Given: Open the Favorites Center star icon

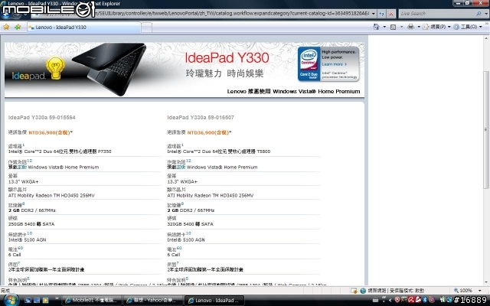Looking at the screenshot, I should (x=6, y=28).
